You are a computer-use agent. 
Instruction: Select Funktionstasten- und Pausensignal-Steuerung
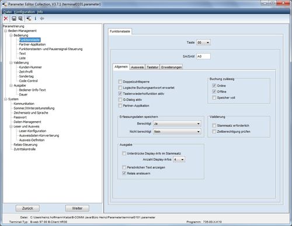[x=51, y=49]
